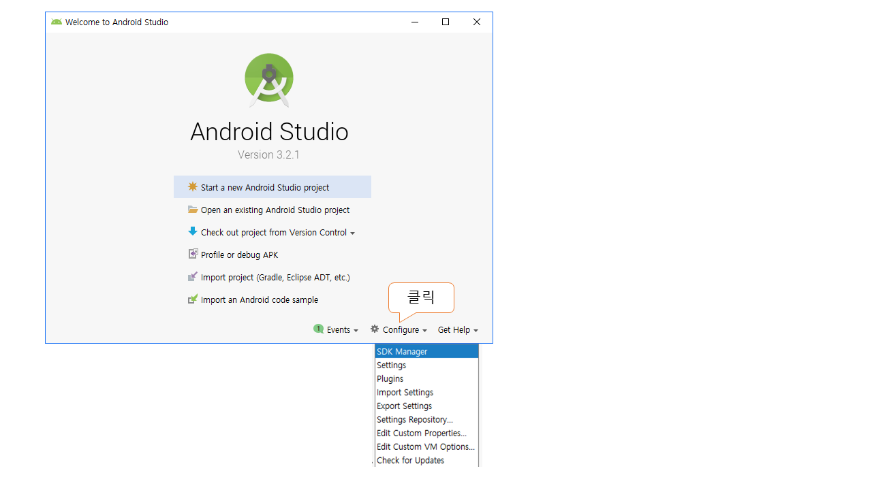Click the Import project icon
The width and height of the screenshot is (872, 490).
(x=193, y=277)
